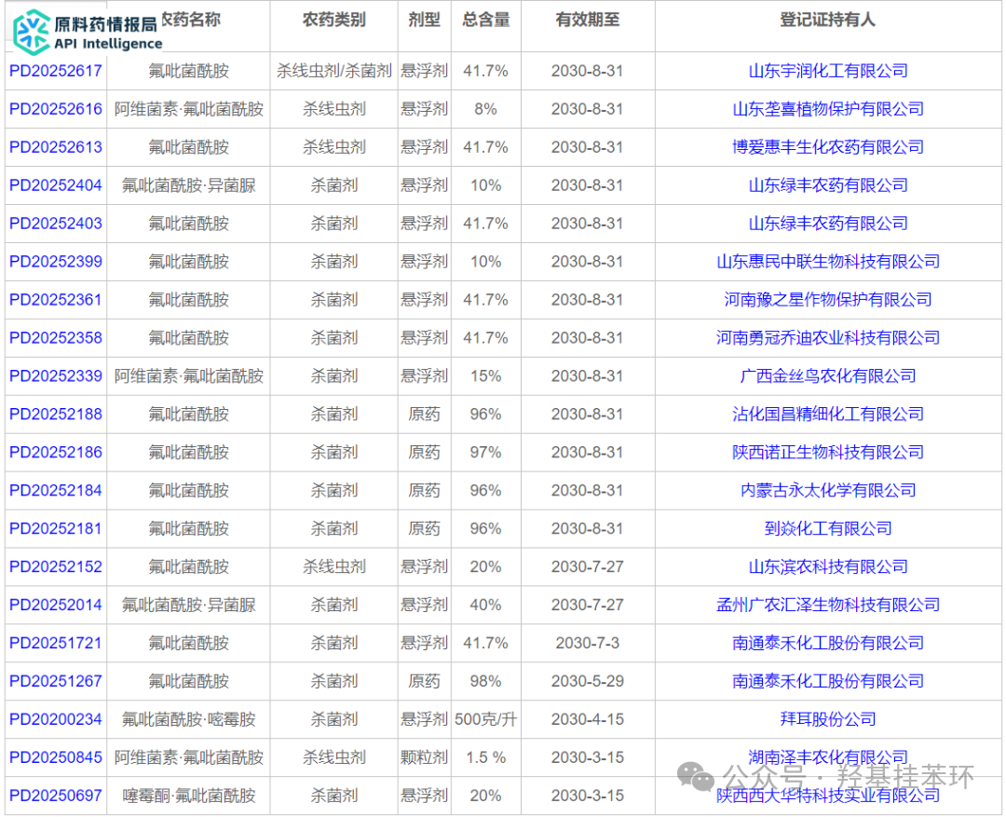The height and width of the screenshot is (817, 1006).
Task: Open 南通泰禾化工股份有限公司 in PD20251267 row
Action: pos(828,681)
